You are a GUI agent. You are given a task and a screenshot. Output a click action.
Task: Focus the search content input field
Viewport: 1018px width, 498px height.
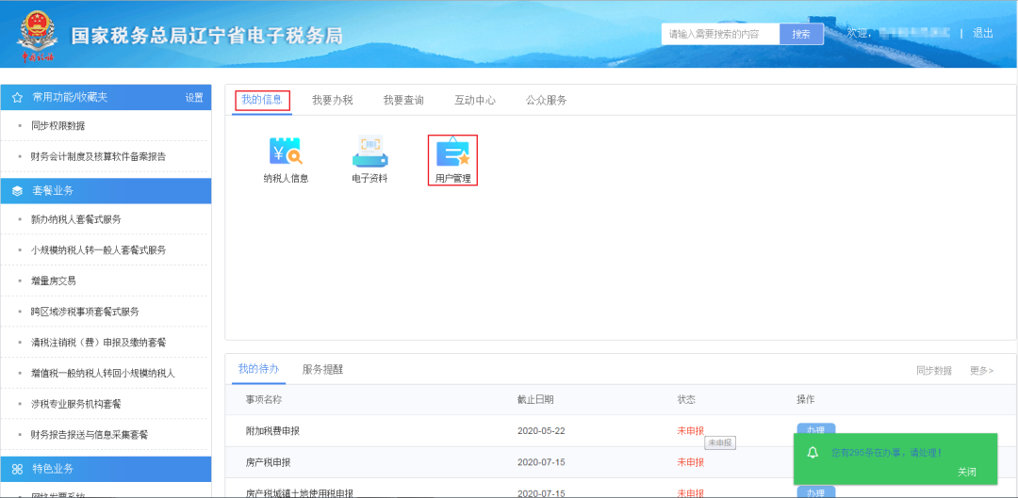click(721, 35)
